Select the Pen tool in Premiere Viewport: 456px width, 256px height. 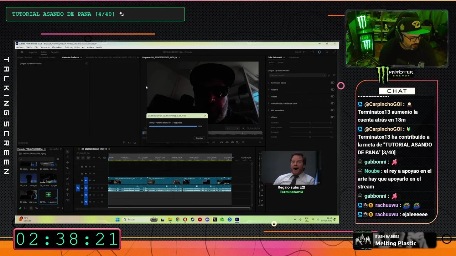pos(68,178)
